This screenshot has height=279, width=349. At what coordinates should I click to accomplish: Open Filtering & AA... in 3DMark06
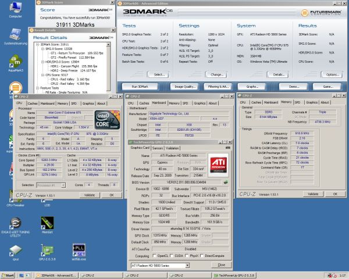click(218, 87)
